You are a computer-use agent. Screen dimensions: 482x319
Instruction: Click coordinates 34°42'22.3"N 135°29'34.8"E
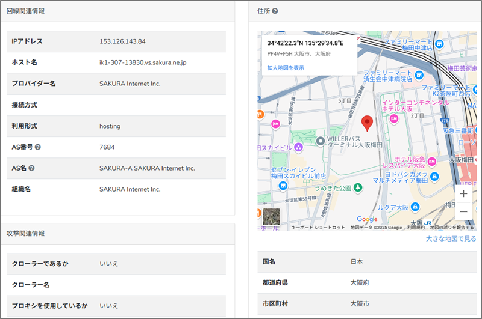point(305,43)
